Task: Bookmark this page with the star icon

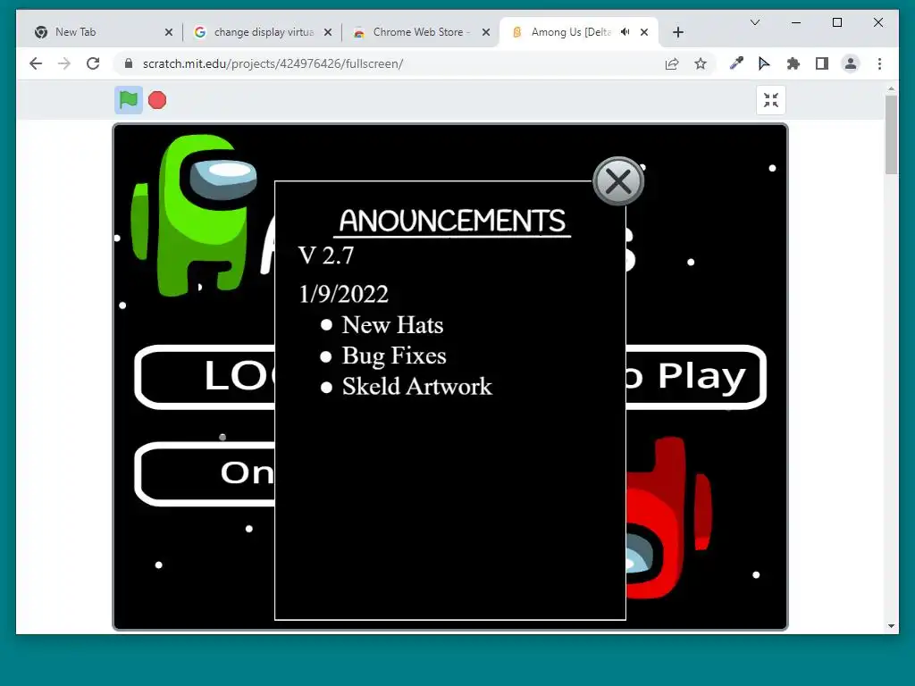Action: click(x=701, y=63)
